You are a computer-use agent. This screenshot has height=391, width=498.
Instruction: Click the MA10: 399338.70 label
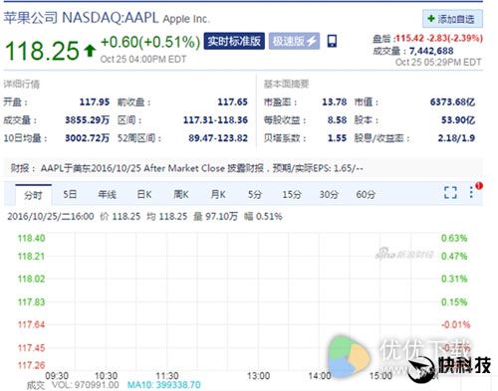tap(164, 385)
